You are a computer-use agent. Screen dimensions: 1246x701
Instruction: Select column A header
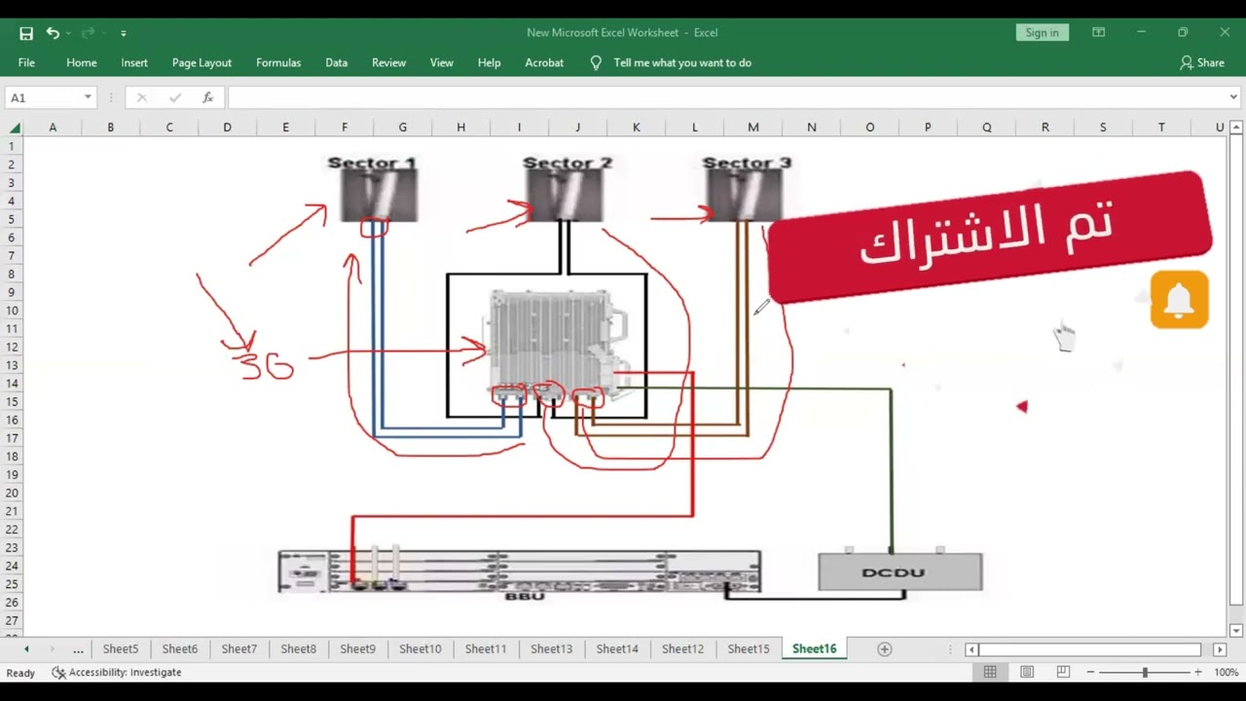click(x=53, y=128)
